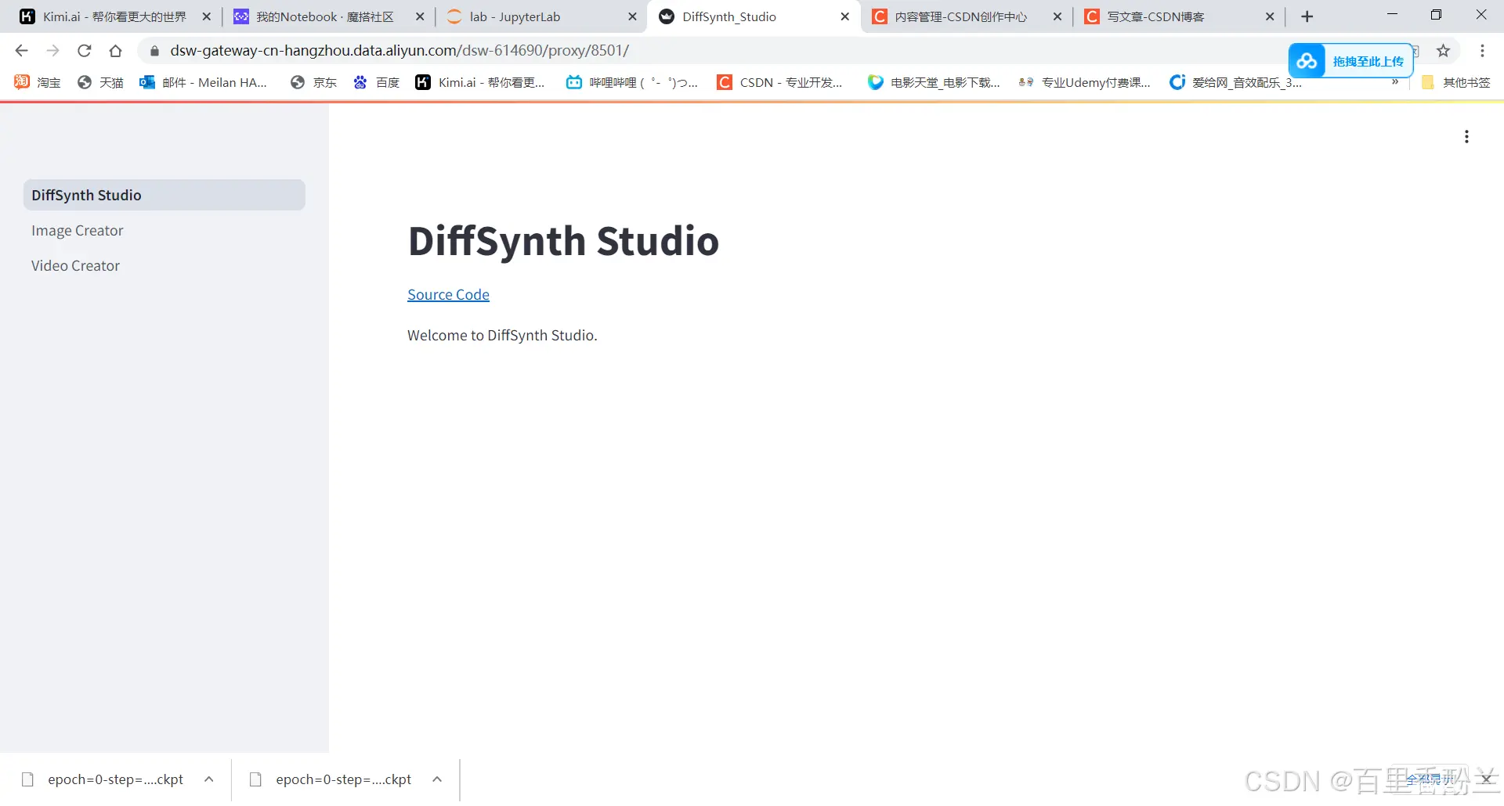
Task: Open the Kimi.ai bookmark in bookmarks bar
Action: (x=480, y=82)
